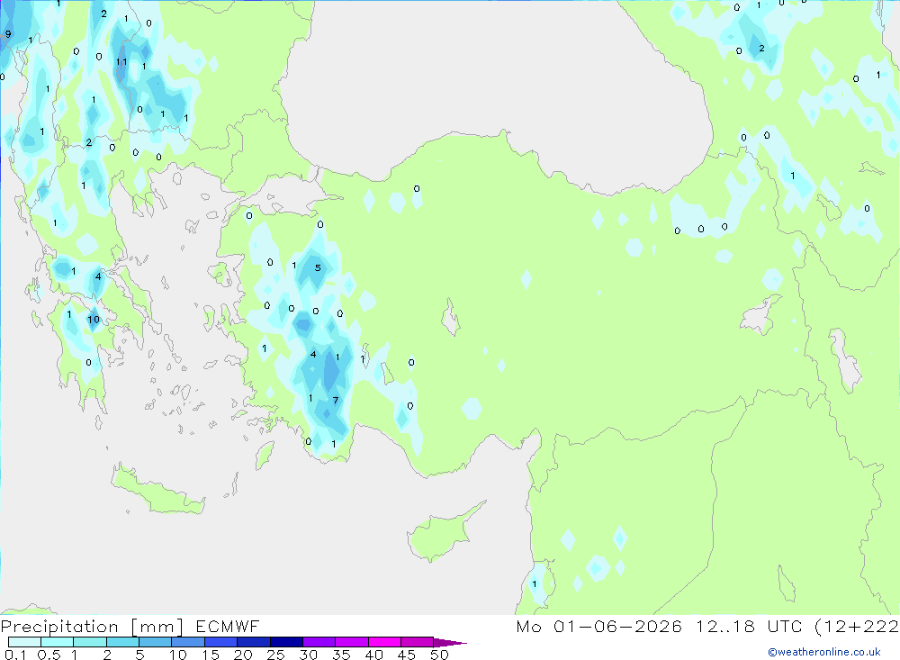Click the legend arrow for values above 50
The image size is (900, 660).
[450, 643]
